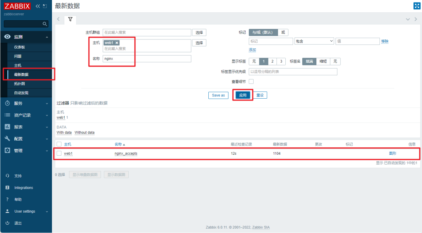Click the 主机群组 search field
422x233 pixels.
click(147, 32)
